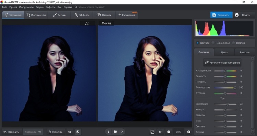Viewport: 257px width, 136px height.
Task: Select the Инструменты crop toolbar tab
Action: click(36, 15)
